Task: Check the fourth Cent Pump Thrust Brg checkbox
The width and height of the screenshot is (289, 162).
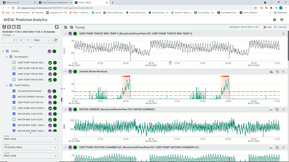Action: pyautogui.click(x=14, y=79)
